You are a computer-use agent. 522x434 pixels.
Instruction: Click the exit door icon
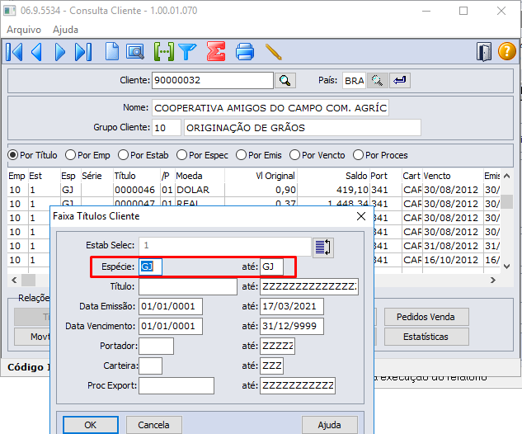click(x=484, y=52)
